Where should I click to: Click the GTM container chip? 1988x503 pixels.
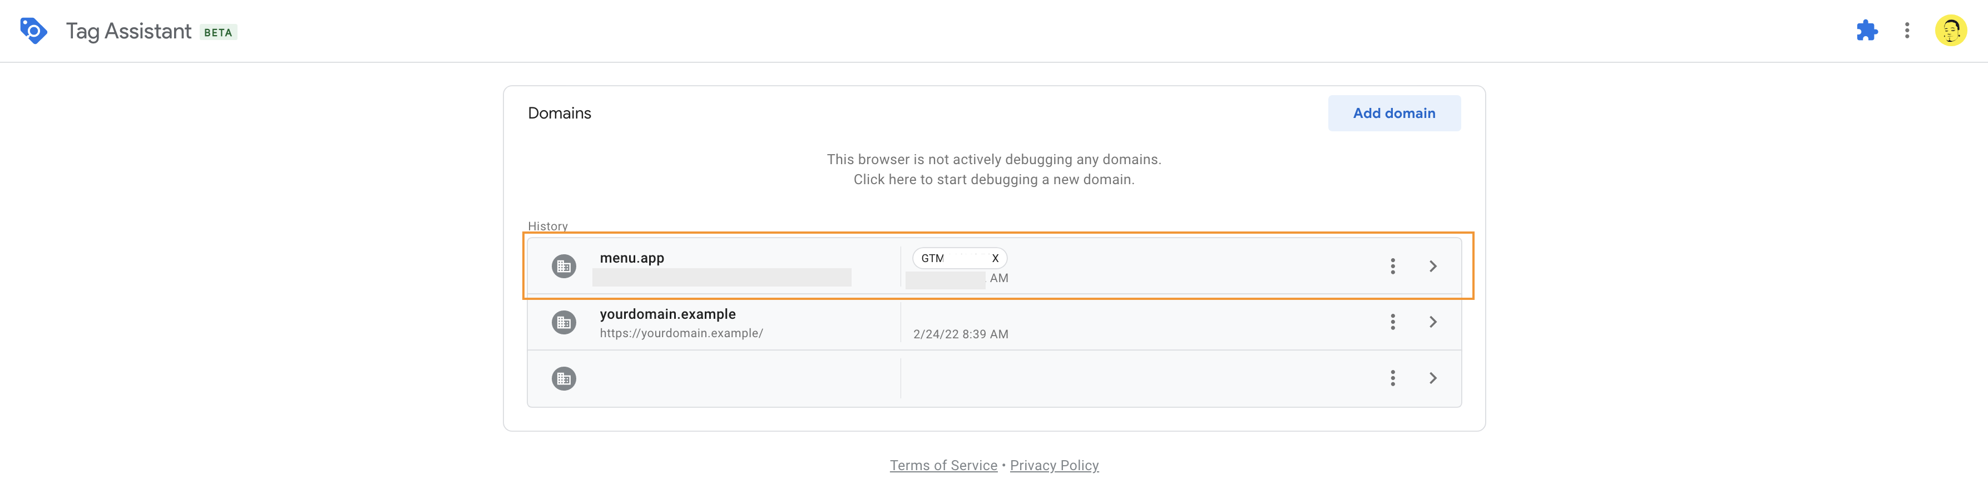[960, 258]
